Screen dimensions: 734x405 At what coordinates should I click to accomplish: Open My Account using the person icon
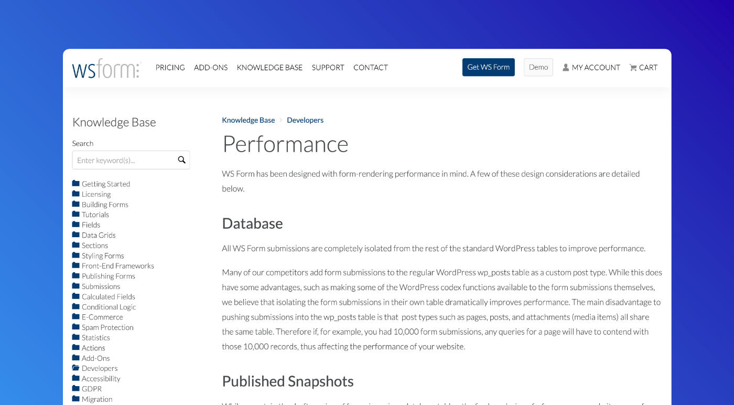[x=565, y=67]
